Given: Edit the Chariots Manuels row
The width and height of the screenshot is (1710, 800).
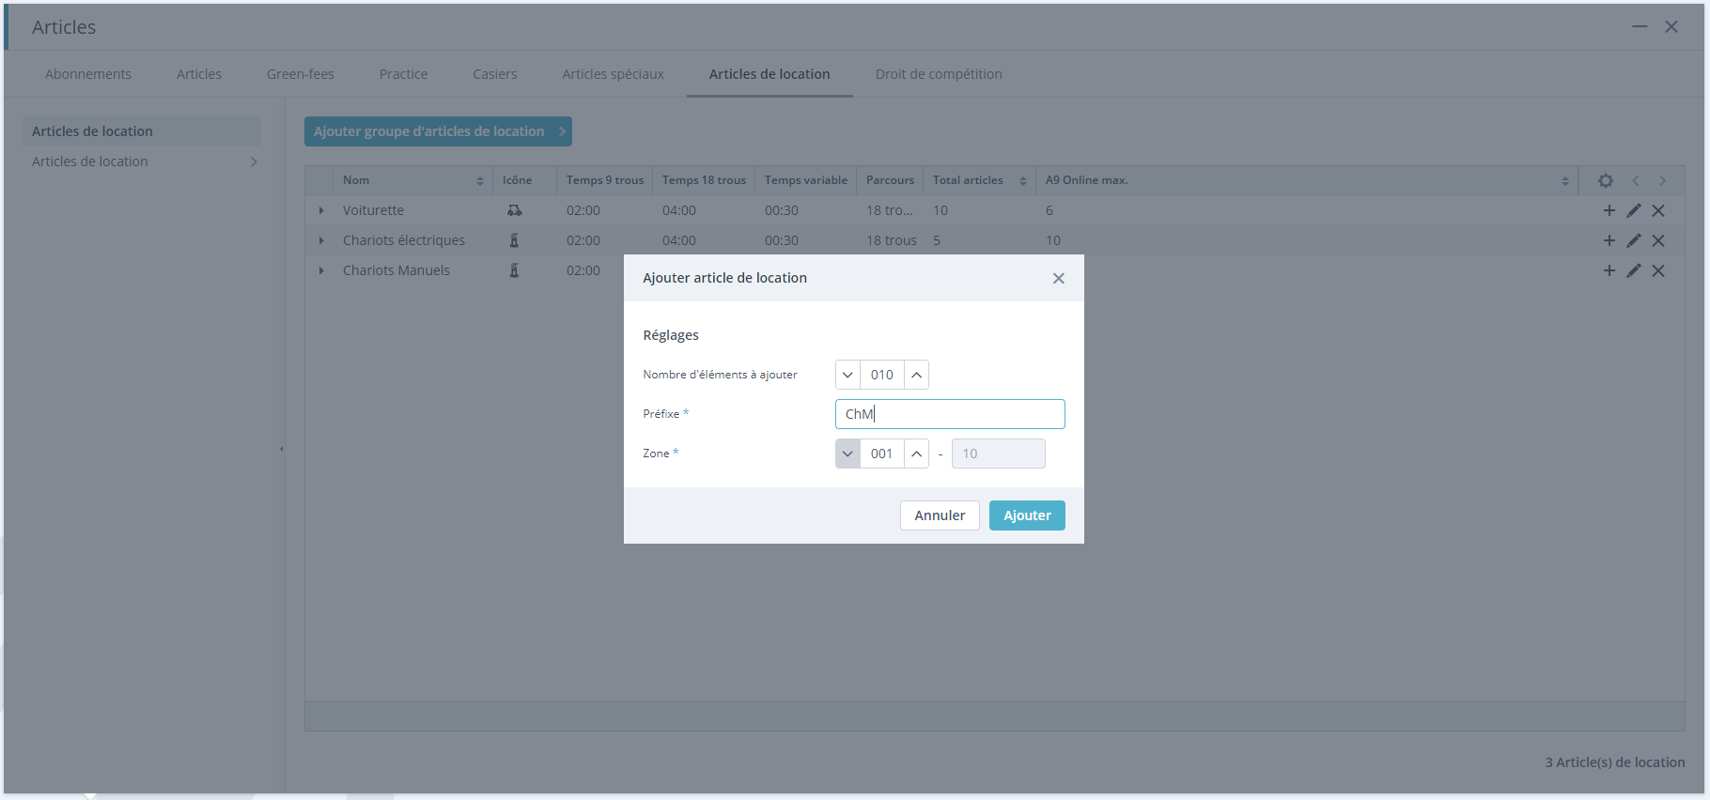Looking at the screenshot, I should (1634, 270).
